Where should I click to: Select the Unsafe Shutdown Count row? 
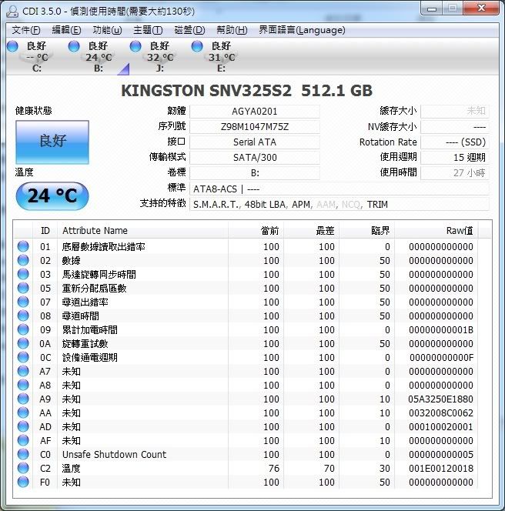[x=246, y=454]
